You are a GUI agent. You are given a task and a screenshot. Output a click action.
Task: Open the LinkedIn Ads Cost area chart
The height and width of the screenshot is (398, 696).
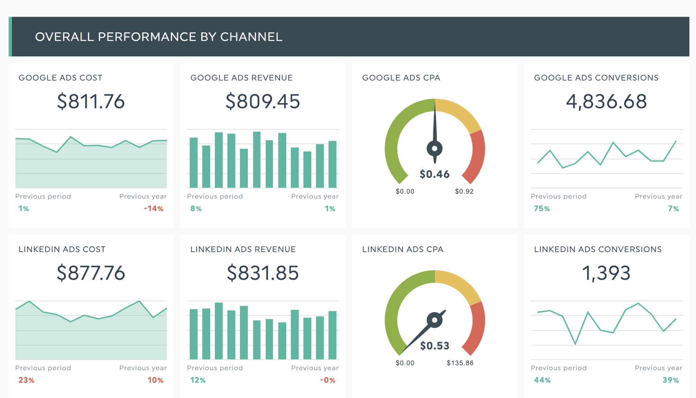91,330
